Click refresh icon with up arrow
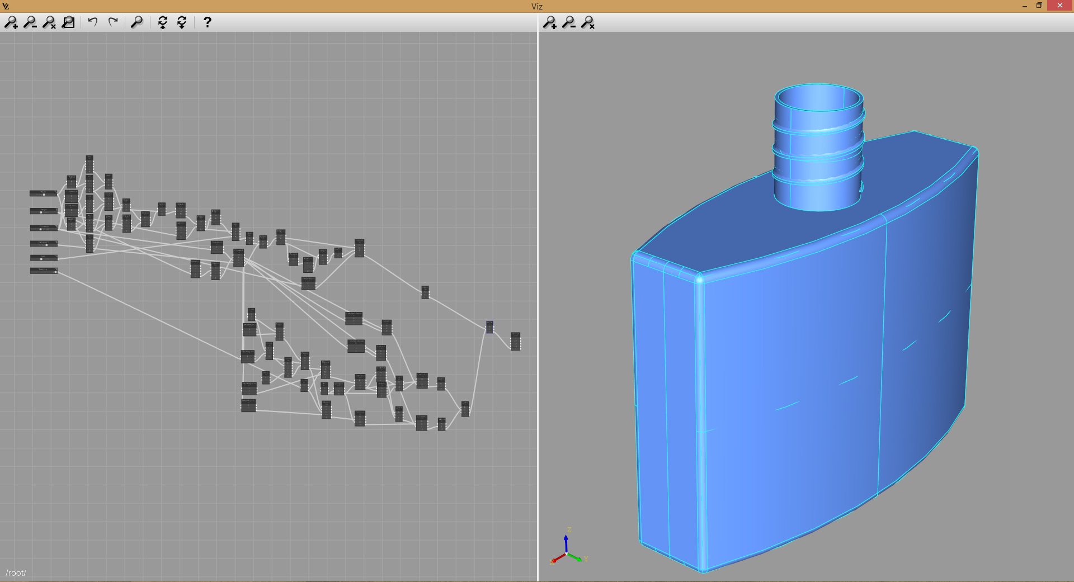 [163, 22]
